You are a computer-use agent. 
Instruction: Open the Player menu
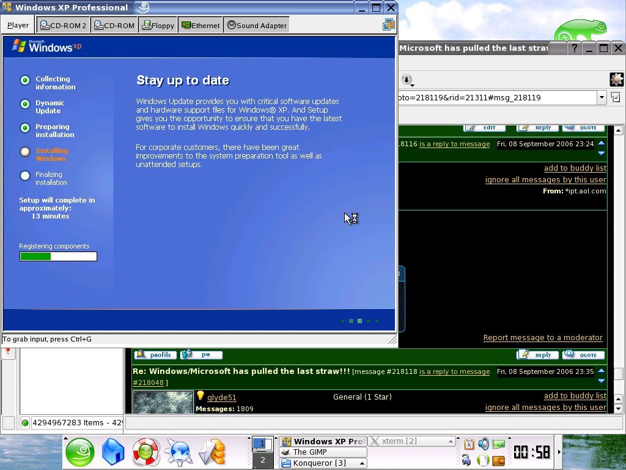click(18, 25)
